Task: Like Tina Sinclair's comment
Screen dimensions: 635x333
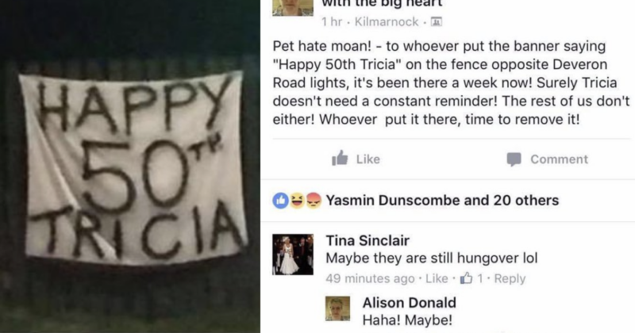Action: (437, 278)
